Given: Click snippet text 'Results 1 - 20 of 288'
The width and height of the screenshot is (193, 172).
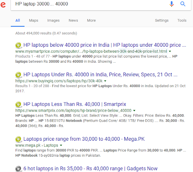Looking at the screenshot, I should 32,86.
